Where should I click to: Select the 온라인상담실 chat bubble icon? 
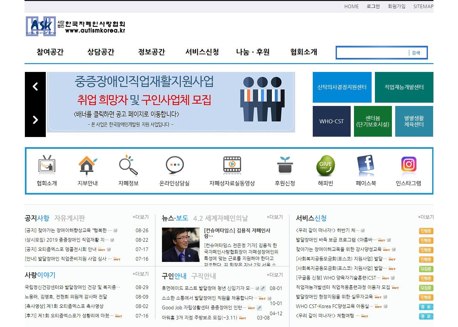pos(174,165)
